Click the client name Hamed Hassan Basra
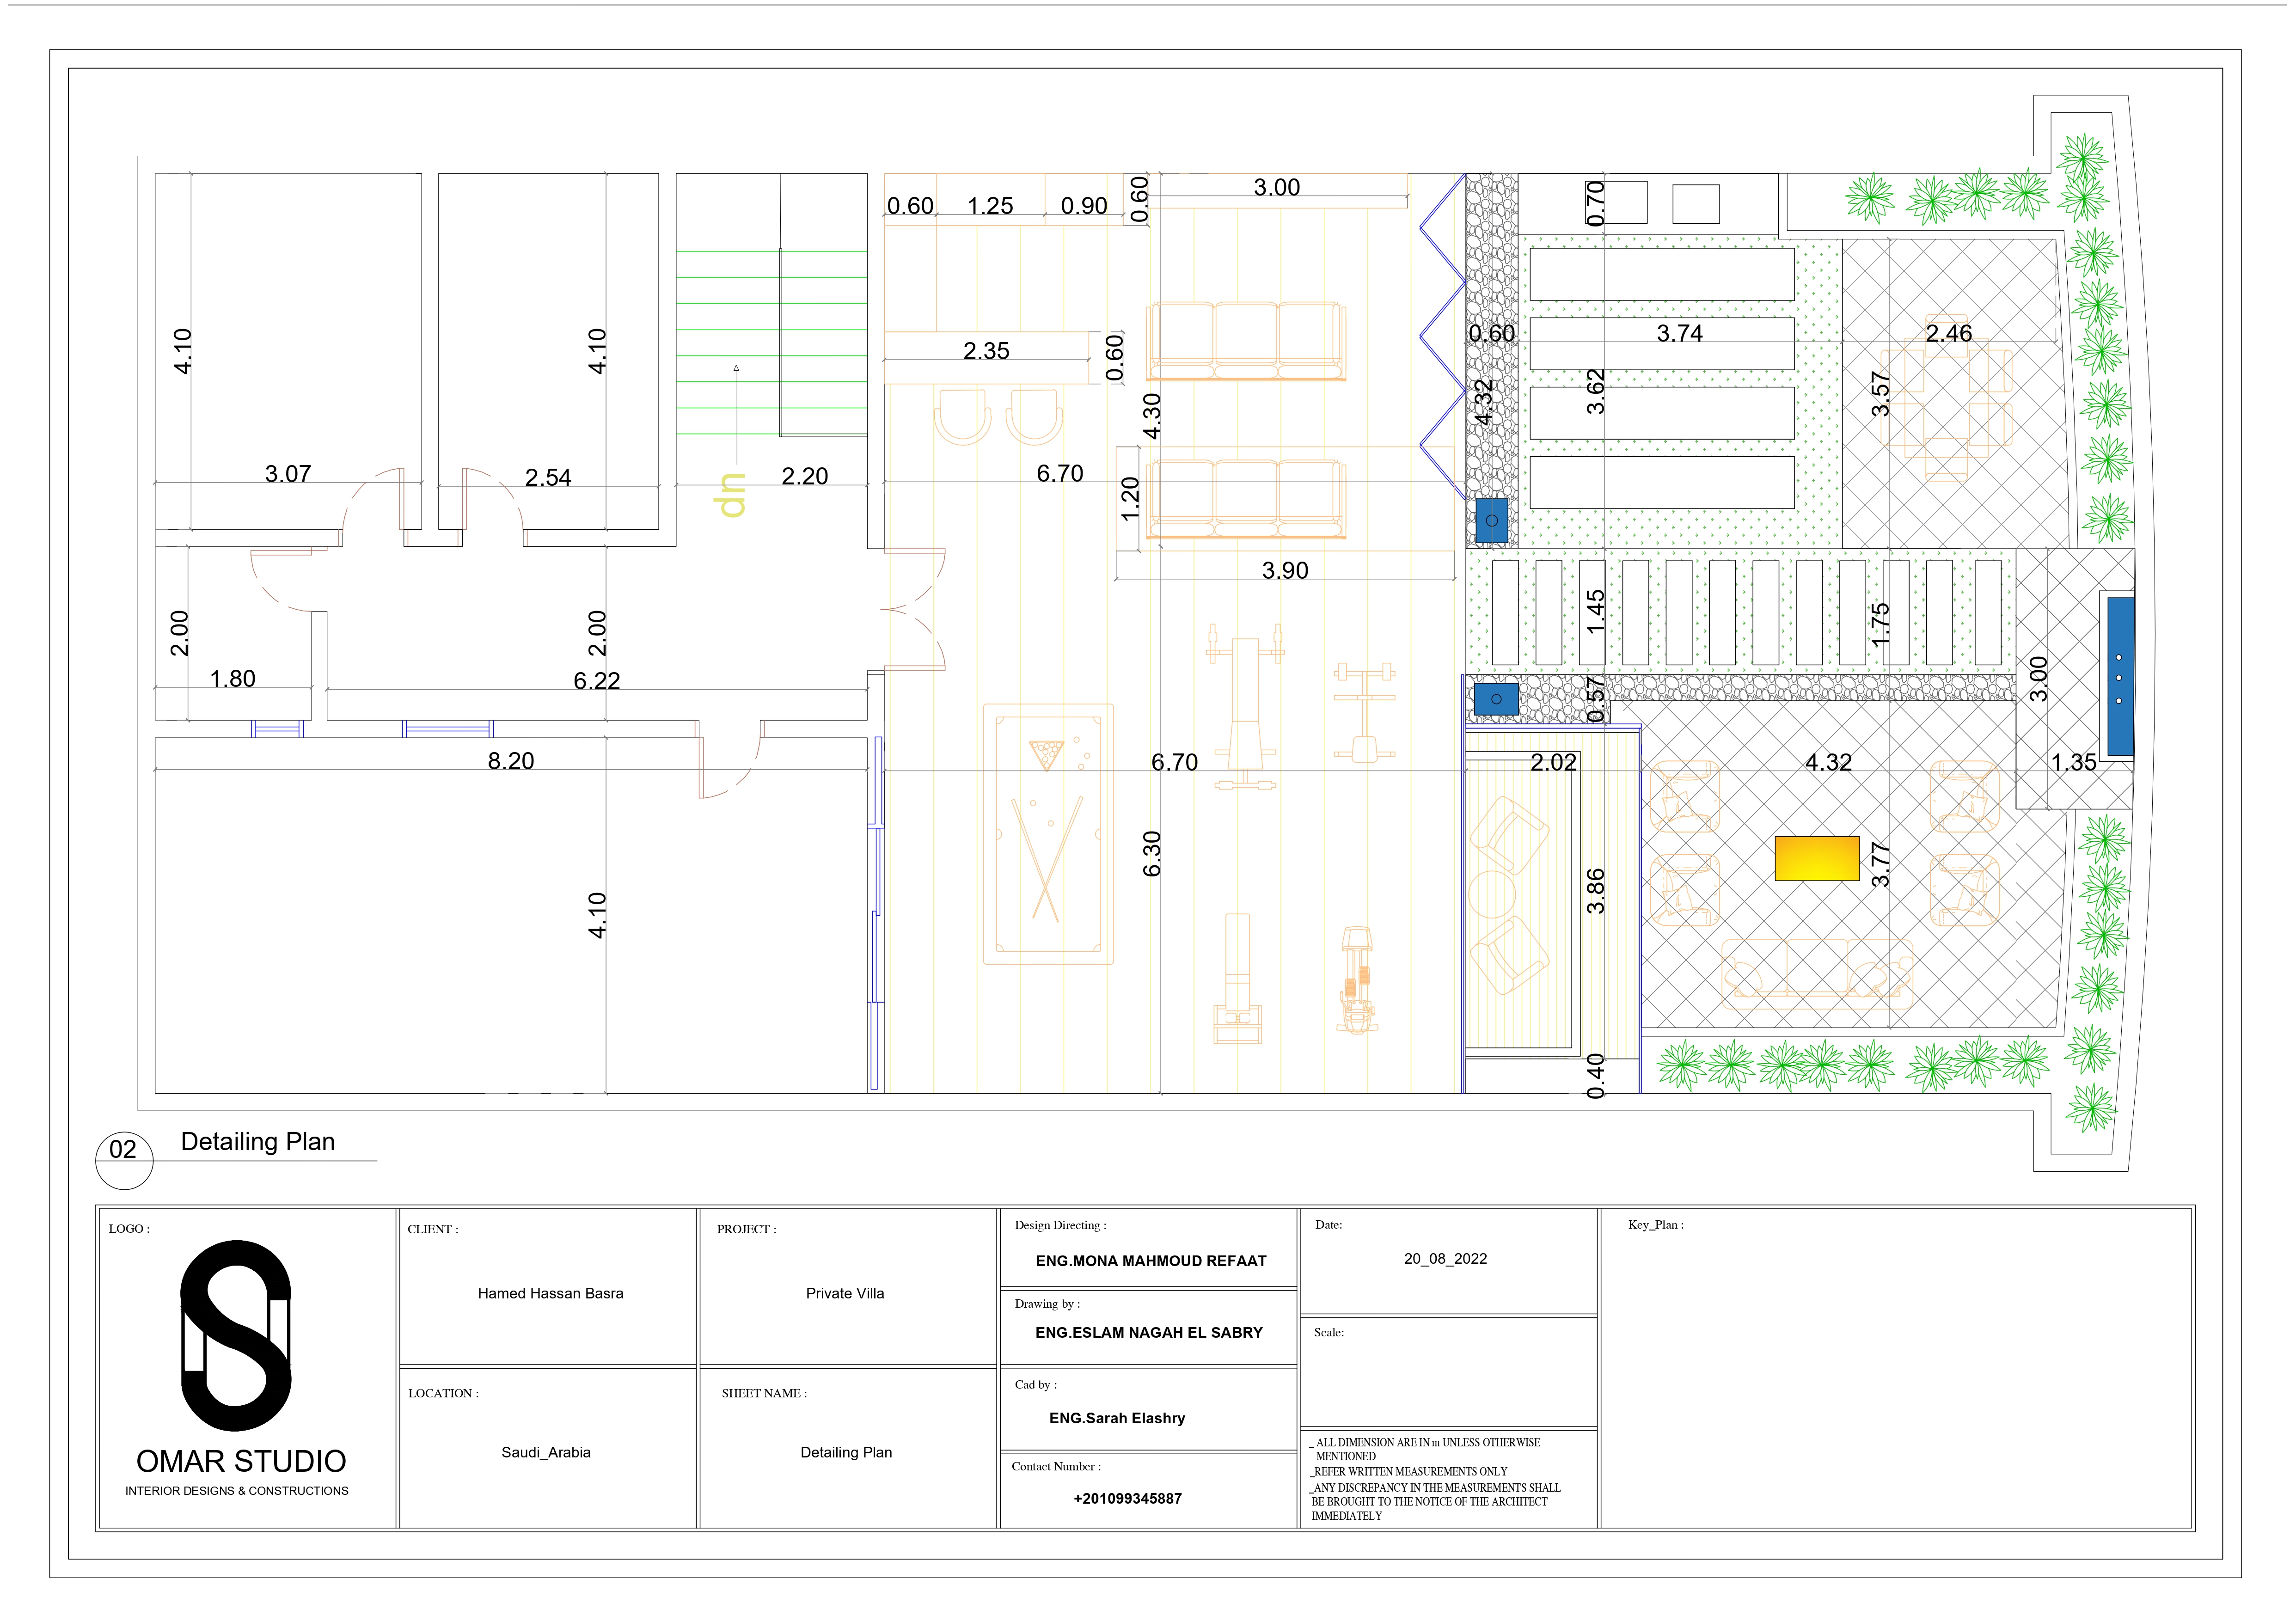This screenshot has height=1622, width=2296. pyautogui.click(x=550, y=1293)
